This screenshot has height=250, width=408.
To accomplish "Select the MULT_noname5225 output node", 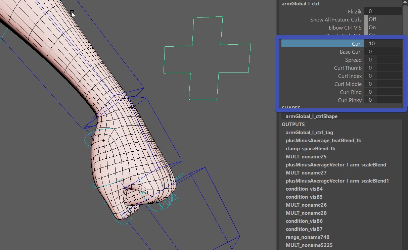I will pos(309,245).
